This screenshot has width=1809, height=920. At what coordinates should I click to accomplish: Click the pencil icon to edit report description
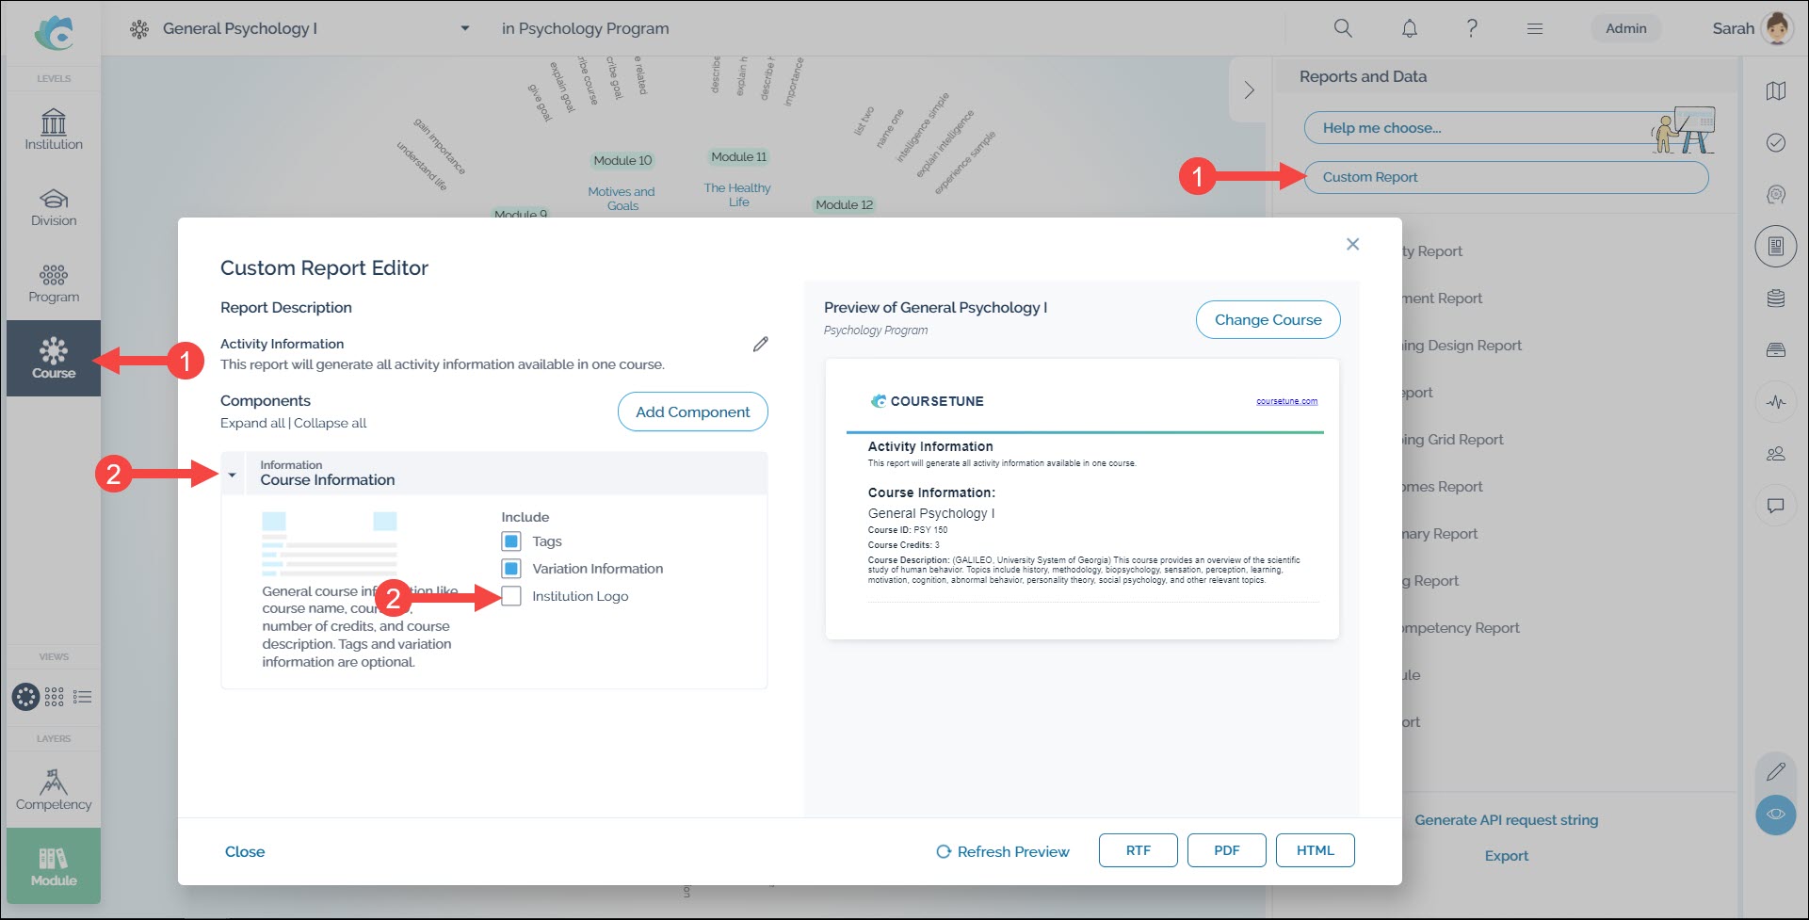(x=760, y=345)
